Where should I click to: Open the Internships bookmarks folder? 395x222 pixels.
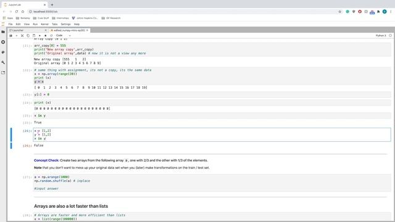(60, 18)
